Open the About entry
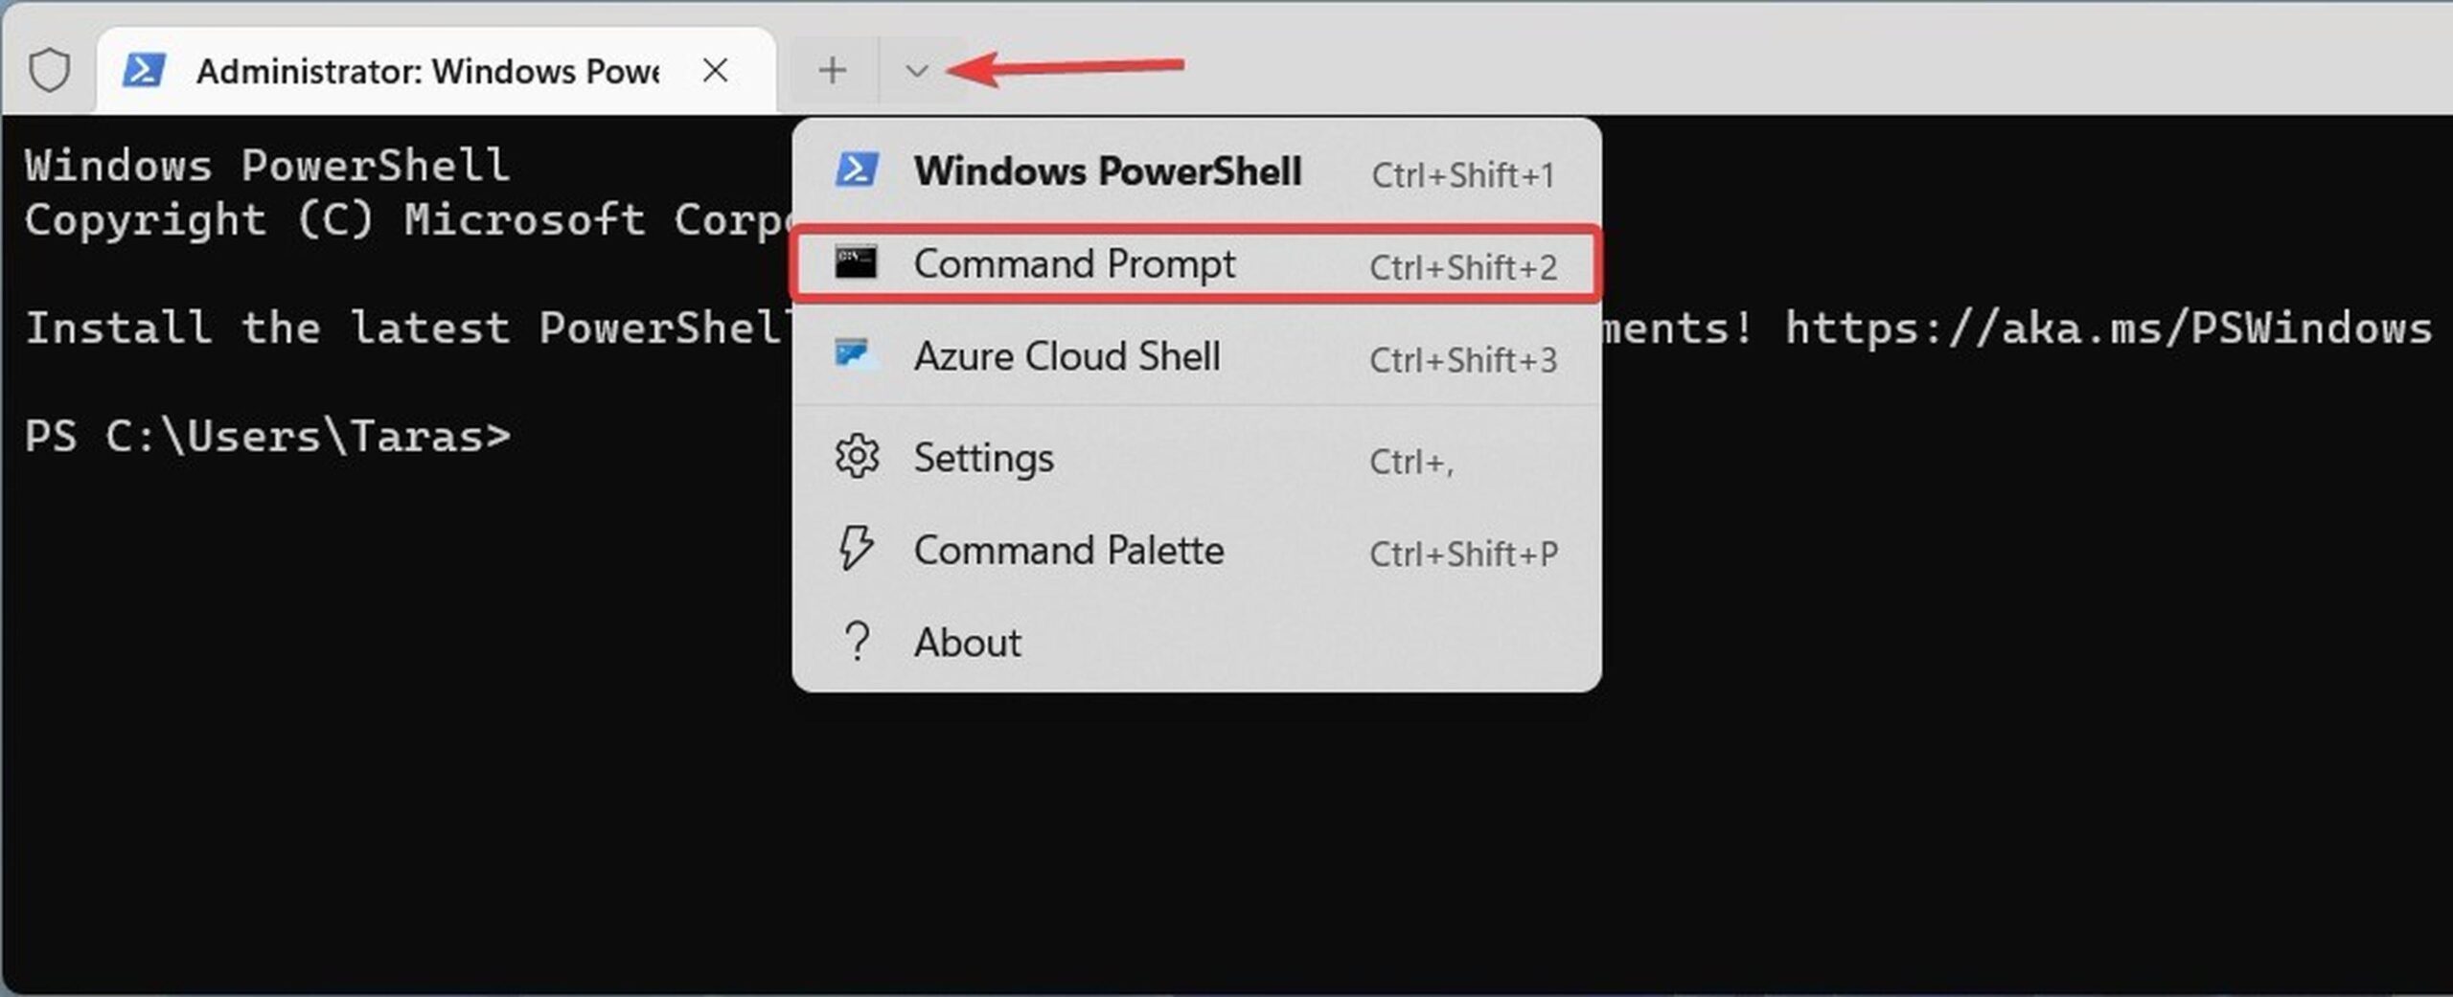 point(1196,643)
